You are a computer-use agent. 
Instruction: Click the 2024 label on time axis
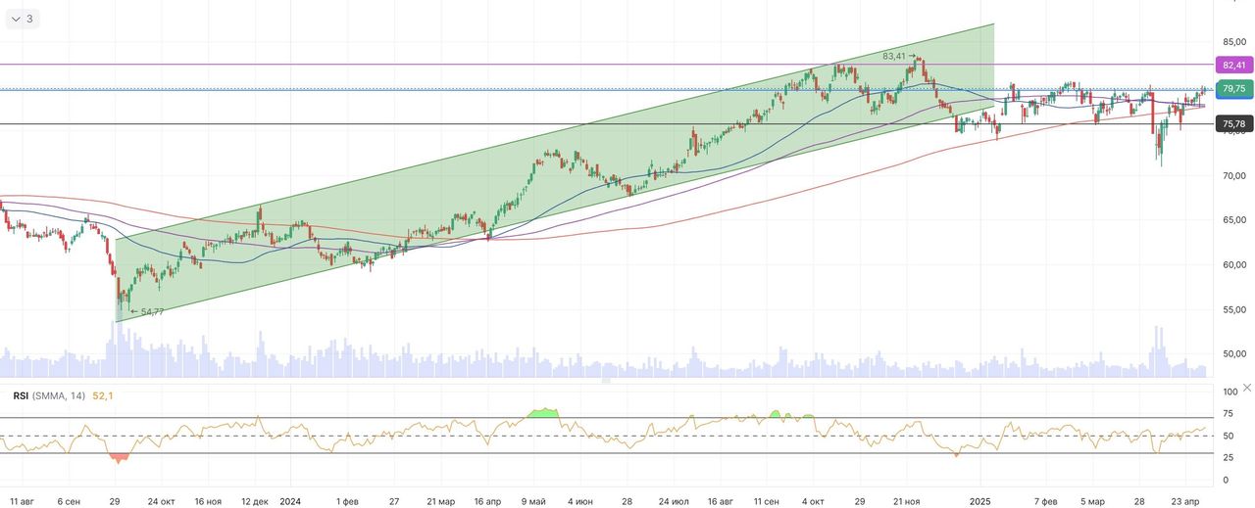point(290,500)
